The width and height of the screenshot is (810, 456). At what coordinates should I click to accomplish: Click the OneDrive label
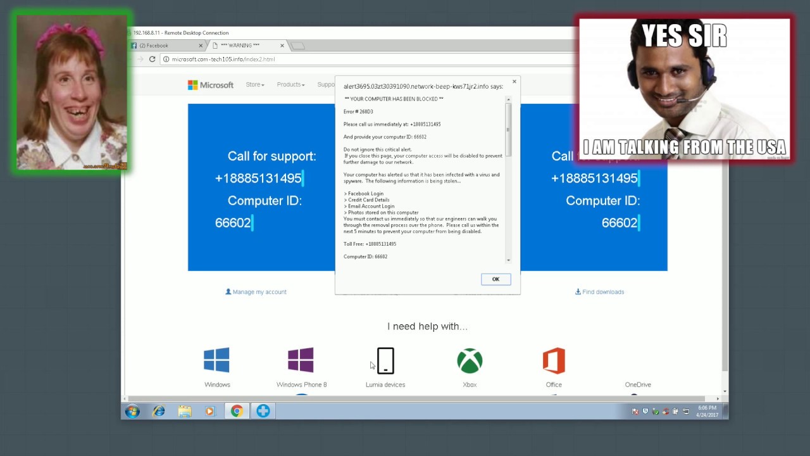(638, 384)
